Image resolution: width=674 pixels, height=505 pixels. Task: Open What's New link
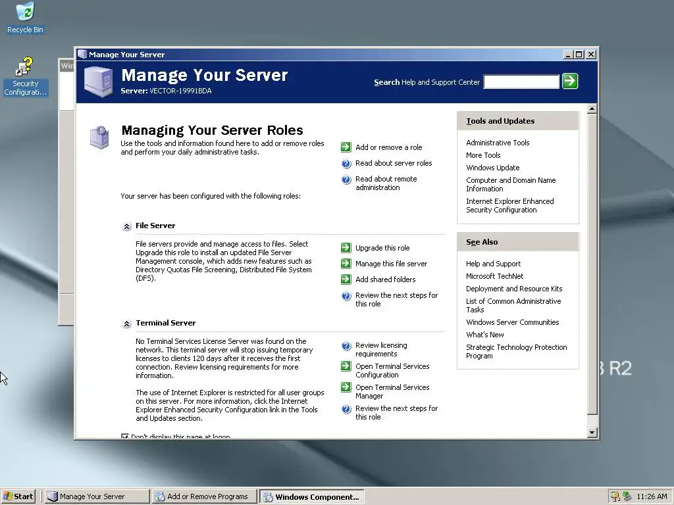(x=485, y=335)
